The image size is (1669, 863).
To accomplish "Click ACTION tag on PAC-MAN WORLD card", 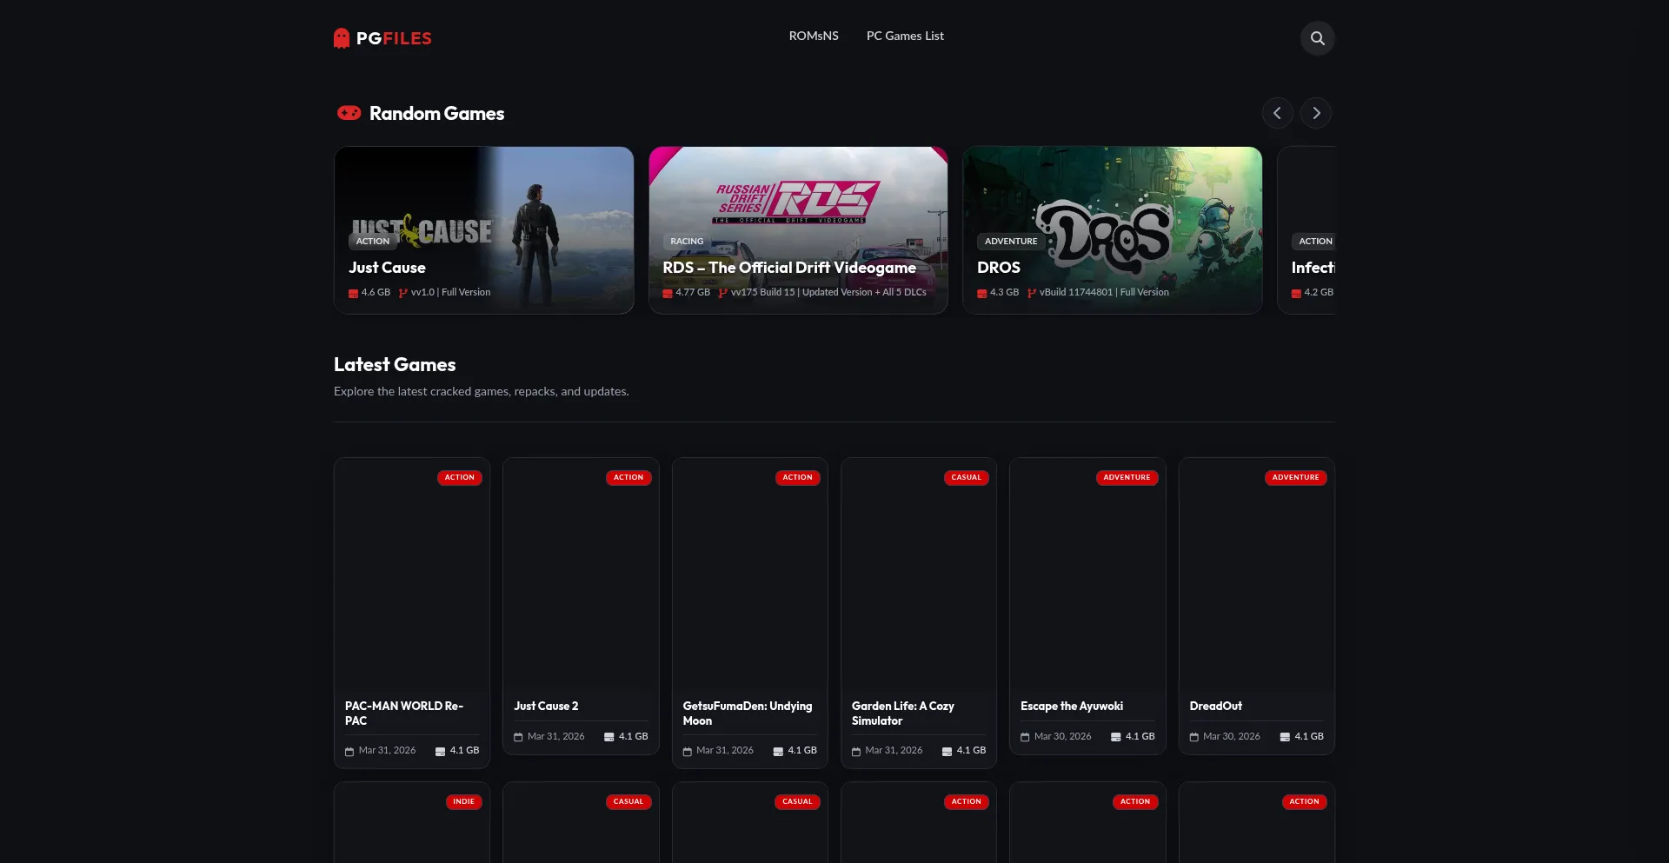I will pos(460,477).
